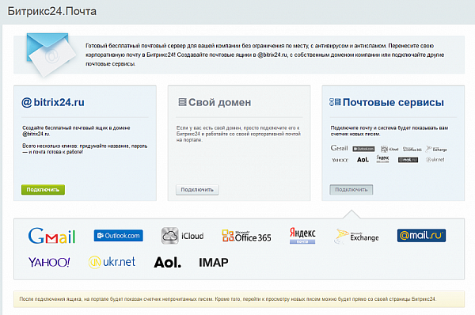Click the yellow note 'После подключения ящика'
475x315 pixels.
click(x=239, y=299)
